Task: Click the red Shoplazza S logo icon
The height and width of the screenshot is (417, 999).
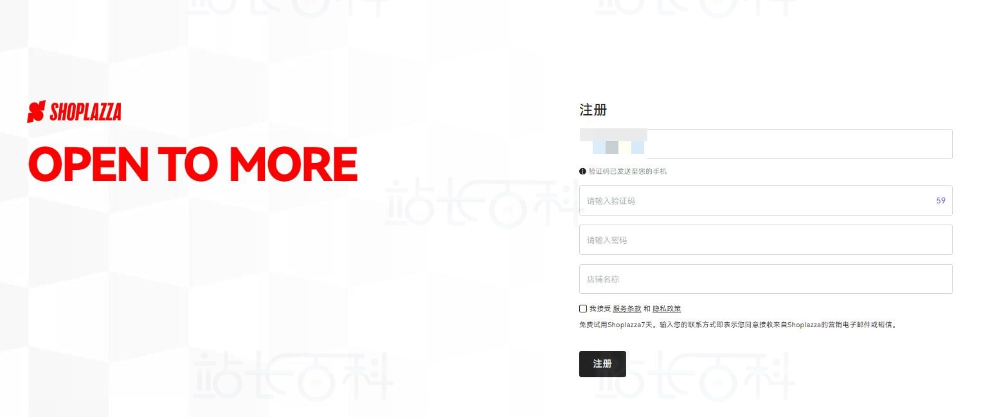Action: 36,112
